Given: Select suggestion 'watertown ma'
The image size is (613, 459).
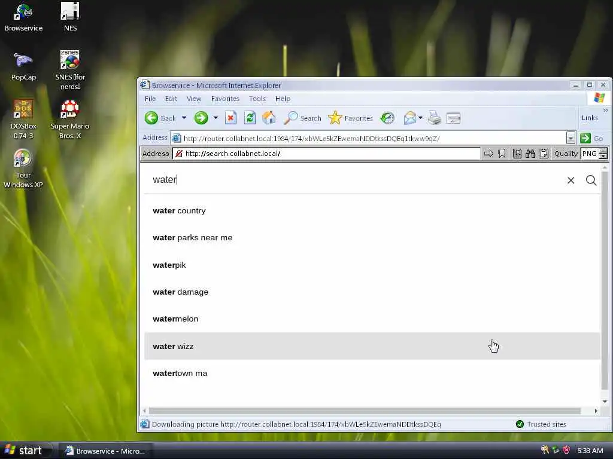Looking at the screenshot, I should tap(372, 373).
